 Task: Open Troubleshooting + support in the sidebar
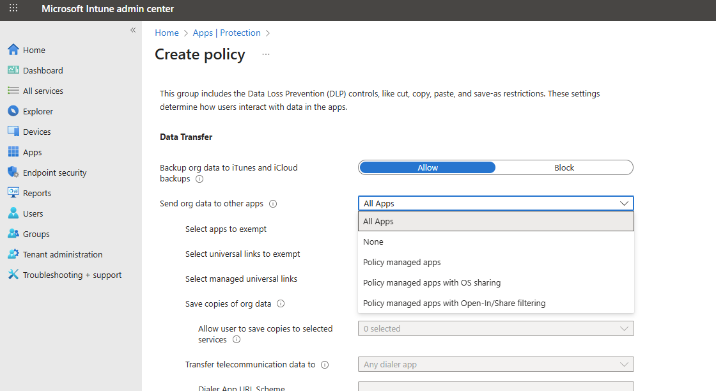point(71,275)
